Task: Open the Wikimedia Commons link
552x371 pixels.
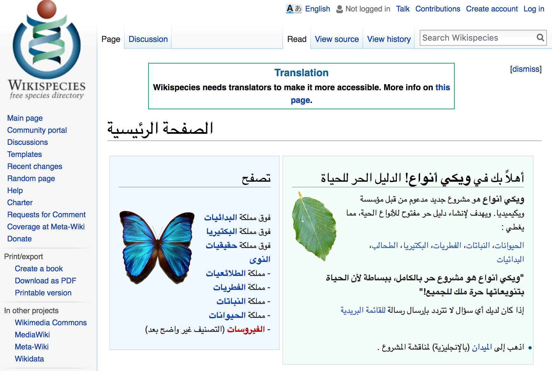Action: coord(51,323)
